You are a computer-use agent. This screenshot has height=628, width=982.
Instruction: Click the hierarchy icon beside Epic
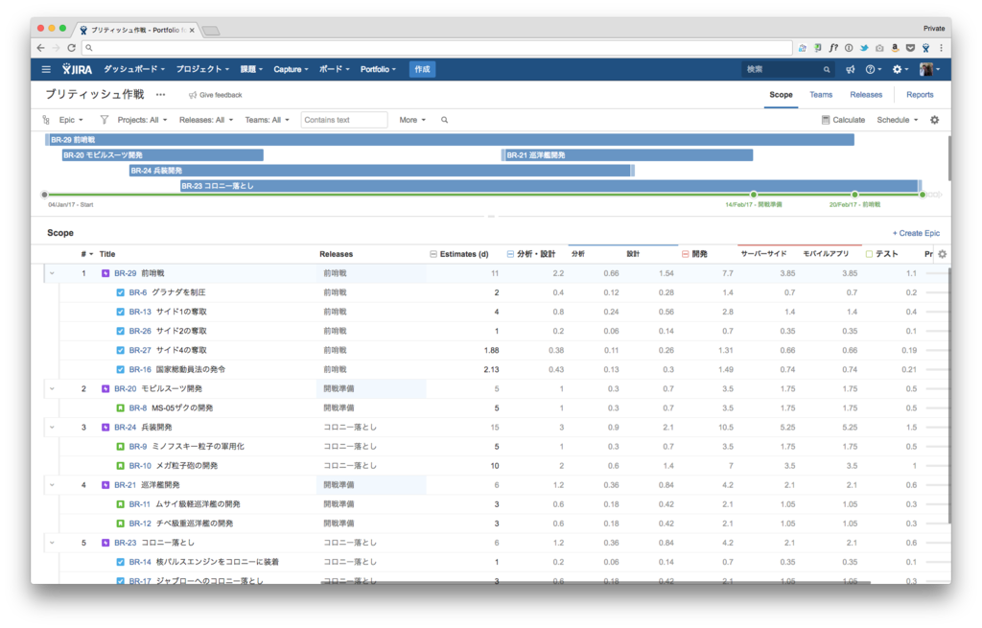(46, 120)
